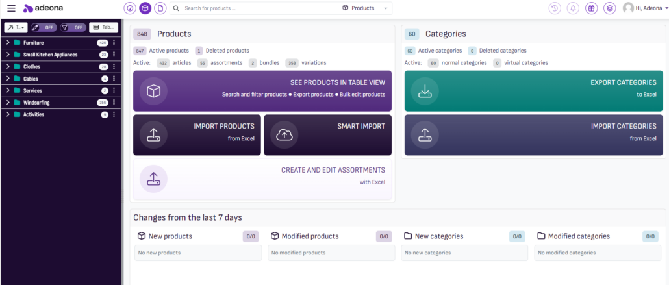Open options menu for Activities category

114,114
